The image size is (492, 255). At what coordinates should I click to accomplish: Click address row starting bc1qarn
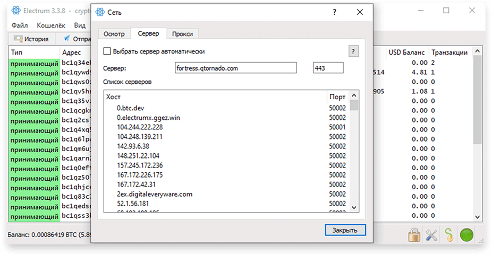click(x=76, y=159)
